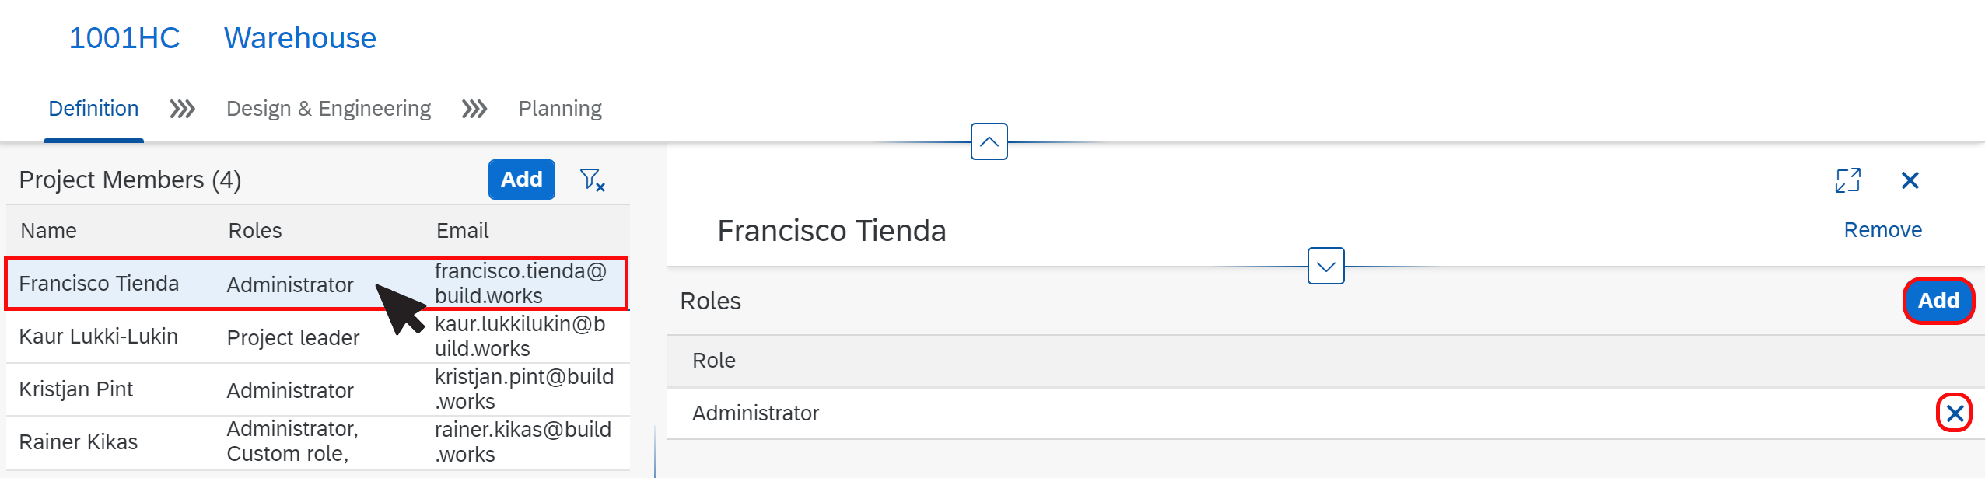This screenshot has height=478, width=1985.
Task: Add a role to Francisco Tienda
Action: tap(1938, 301)
